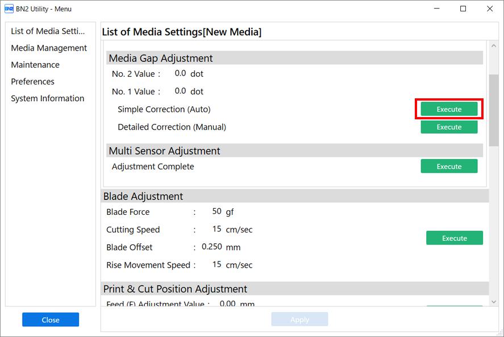Click the No. 1 Value label
The width and height of the screenshot is (504, 337).
click(x=136, y=91)
